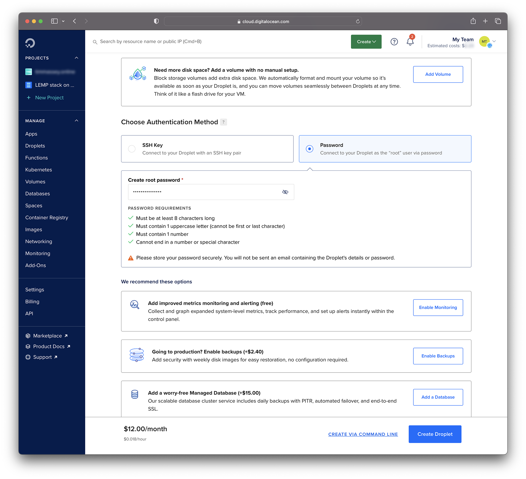Select the Password radio button
The image size is (526, 479).
[310, 149]
